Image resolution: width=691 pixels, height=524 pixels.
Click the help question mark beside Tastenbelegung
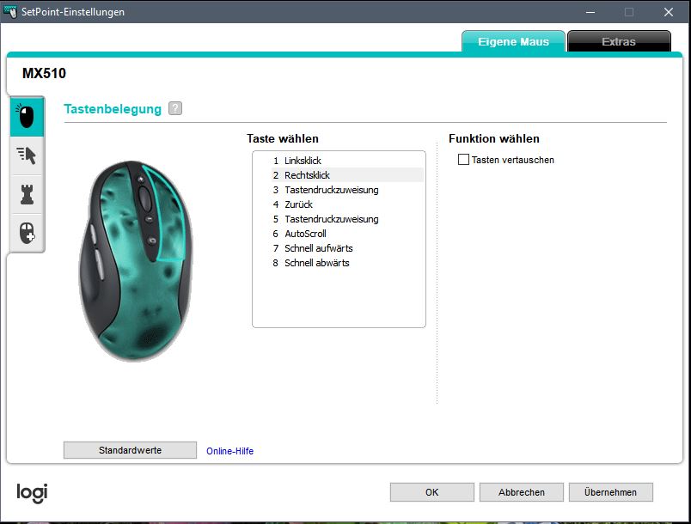[x=175, y=108]
